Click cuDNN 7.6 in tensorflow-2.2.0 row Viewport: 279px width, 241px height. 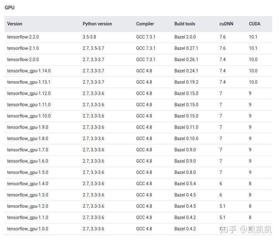222,37
